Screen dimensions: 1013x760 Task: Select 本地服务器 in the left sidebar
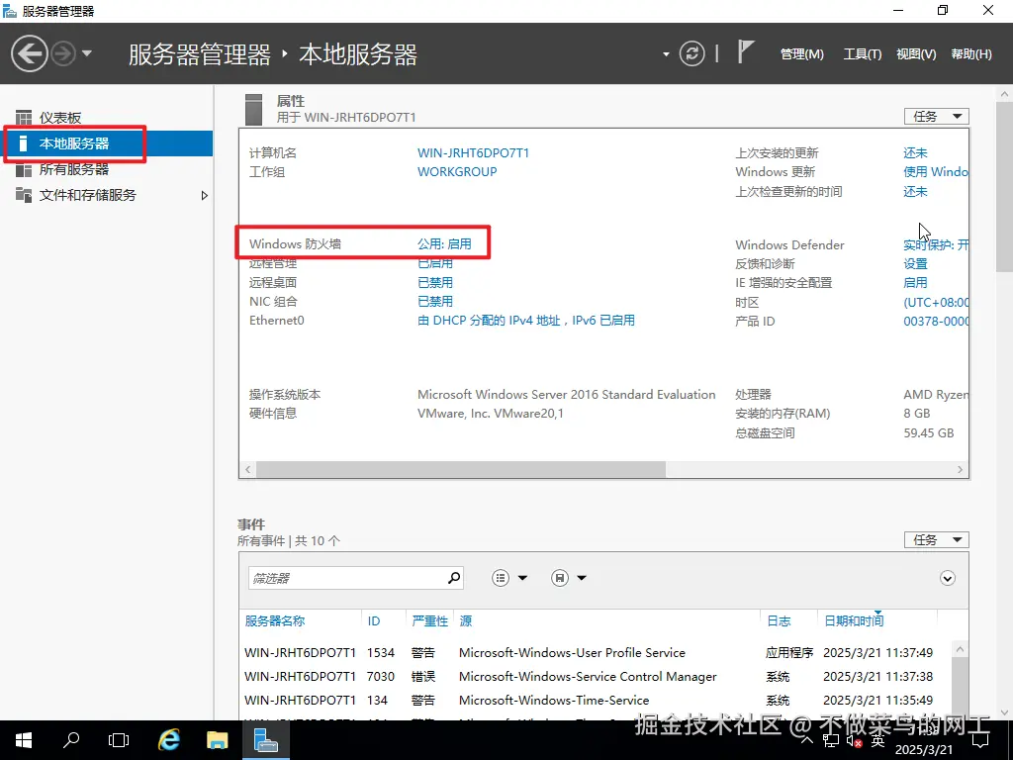[77, 143]
